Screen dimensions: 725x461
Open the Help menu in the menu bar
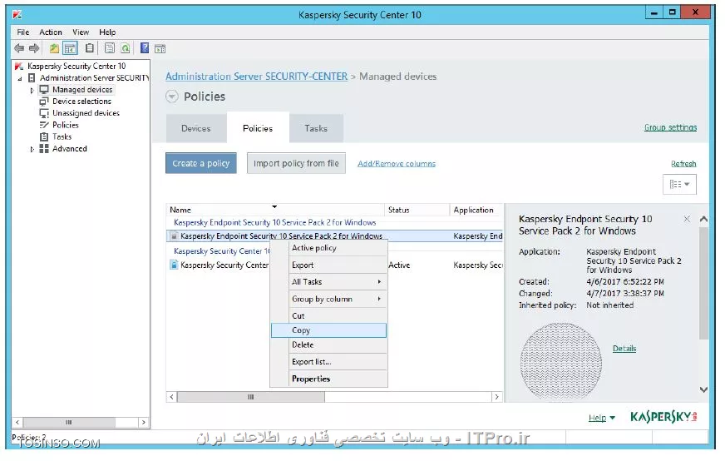[x=107, y=32]
